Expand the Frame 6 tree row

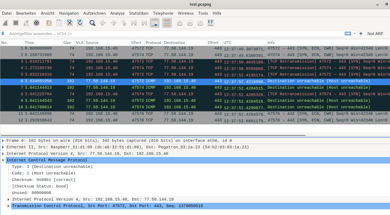pyautogui.click(x=3, y=141)
